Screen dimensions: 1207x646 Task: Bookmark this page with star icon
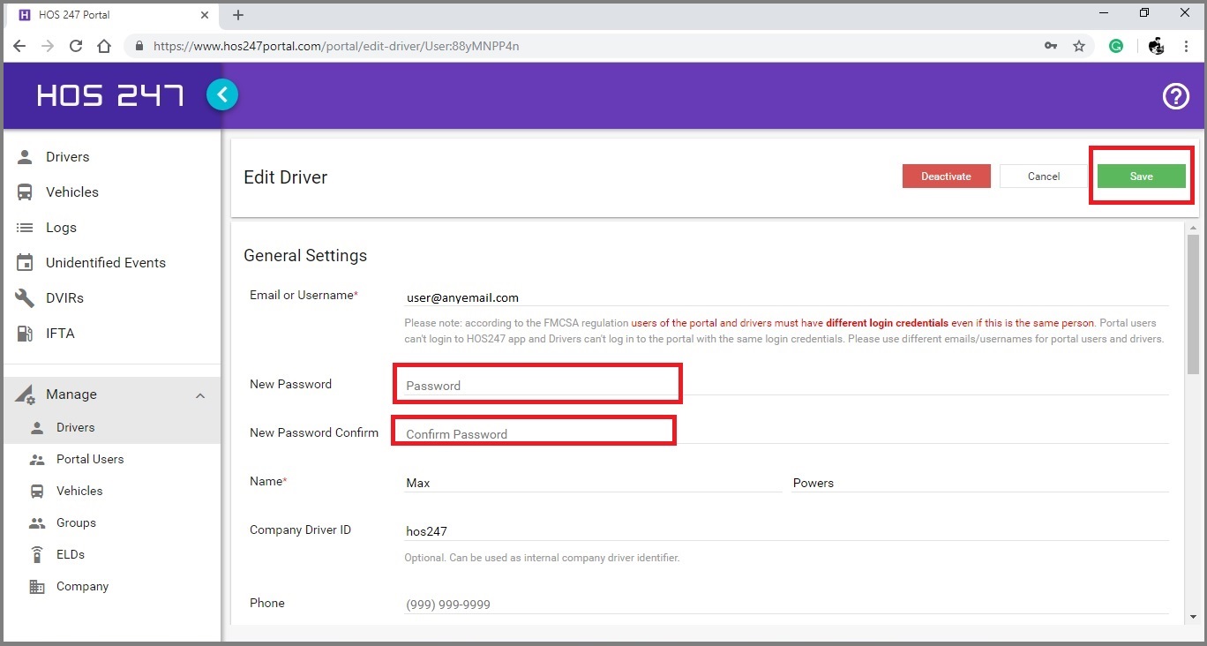pyautogui.click(x=1079, y=46)
